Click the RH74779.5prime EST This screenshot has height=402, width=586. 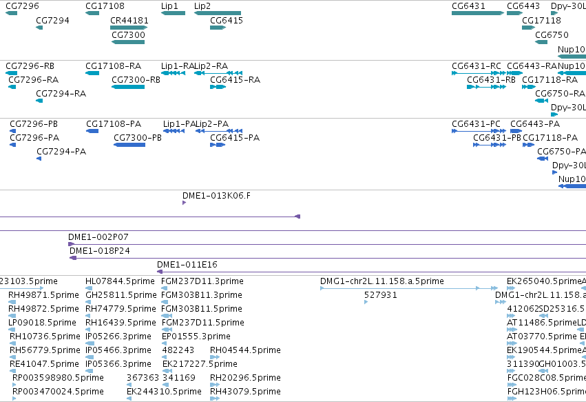point(88,316)
